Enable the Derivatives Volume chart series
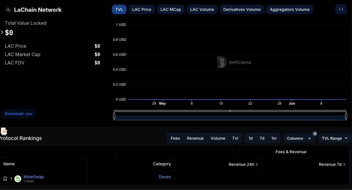Screen dimensions: 352x190 [242, 9]
